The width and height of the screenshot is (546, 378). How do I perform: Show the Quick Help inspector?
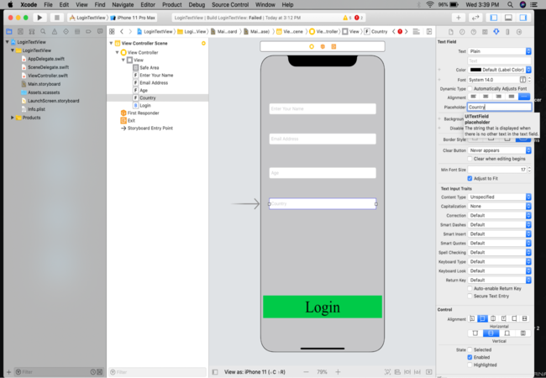click(x=473, y=32)
